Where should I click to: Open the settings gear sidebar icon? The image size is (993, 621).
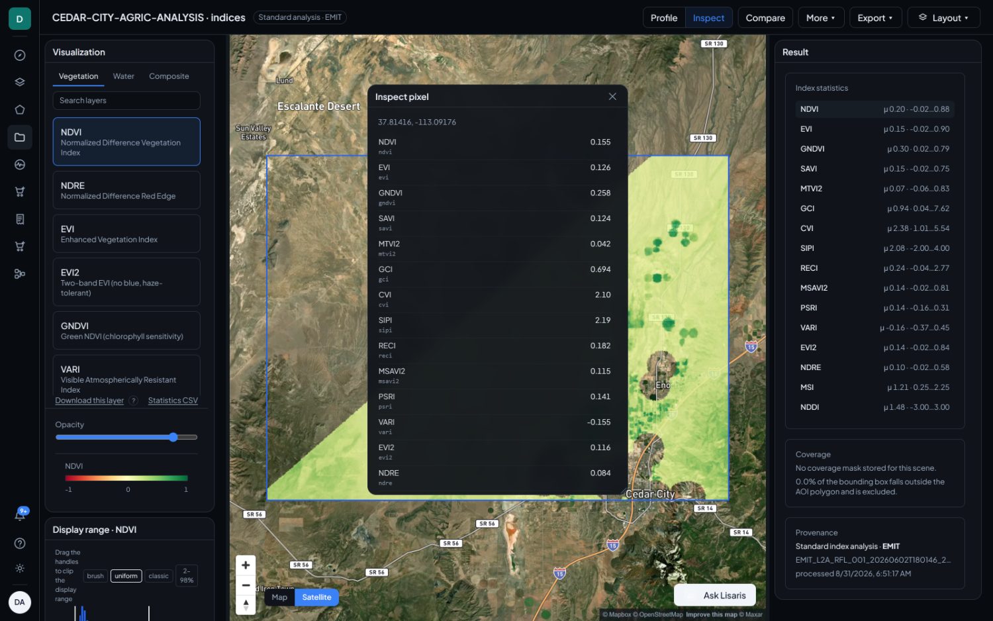(x=20, y=568)
